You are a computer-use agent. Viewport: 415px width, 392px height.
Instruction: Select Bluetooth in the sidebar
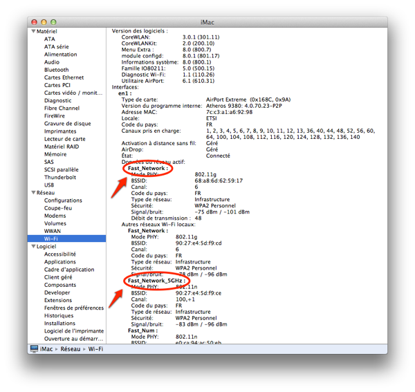[x=56, y=70]
